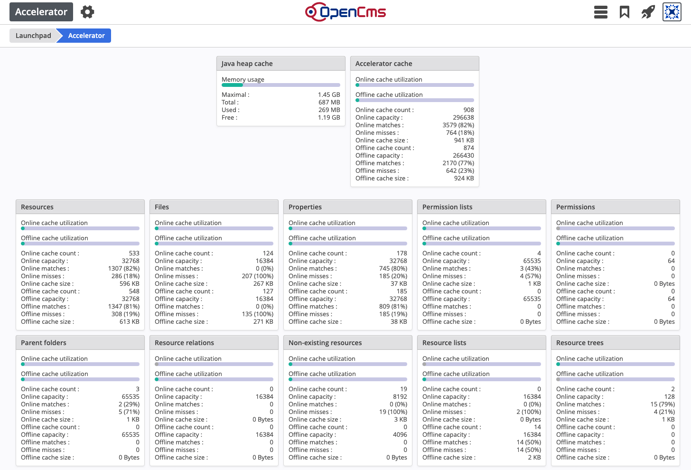This screenshot has height=470, width=691.
Task: Select the Resources panel header
Action: tap(80, 207)
